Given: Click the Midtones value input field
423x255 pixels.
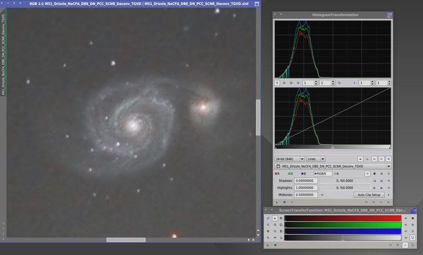Looking at the screenshot, I should (306, 195).
